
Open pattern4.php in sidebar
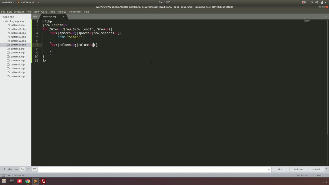tap(18, 57)
